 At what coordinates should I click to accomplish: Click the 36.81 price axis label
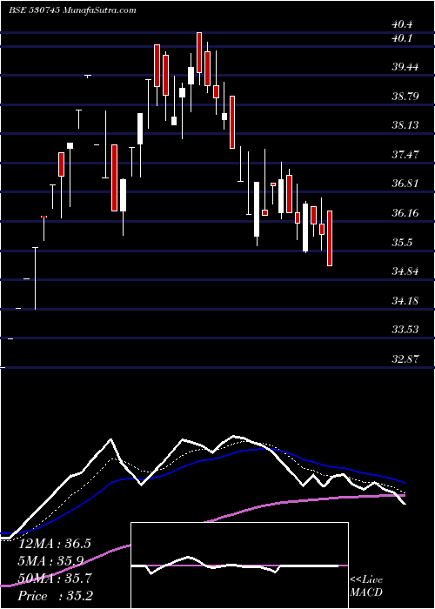click(405, 184)
